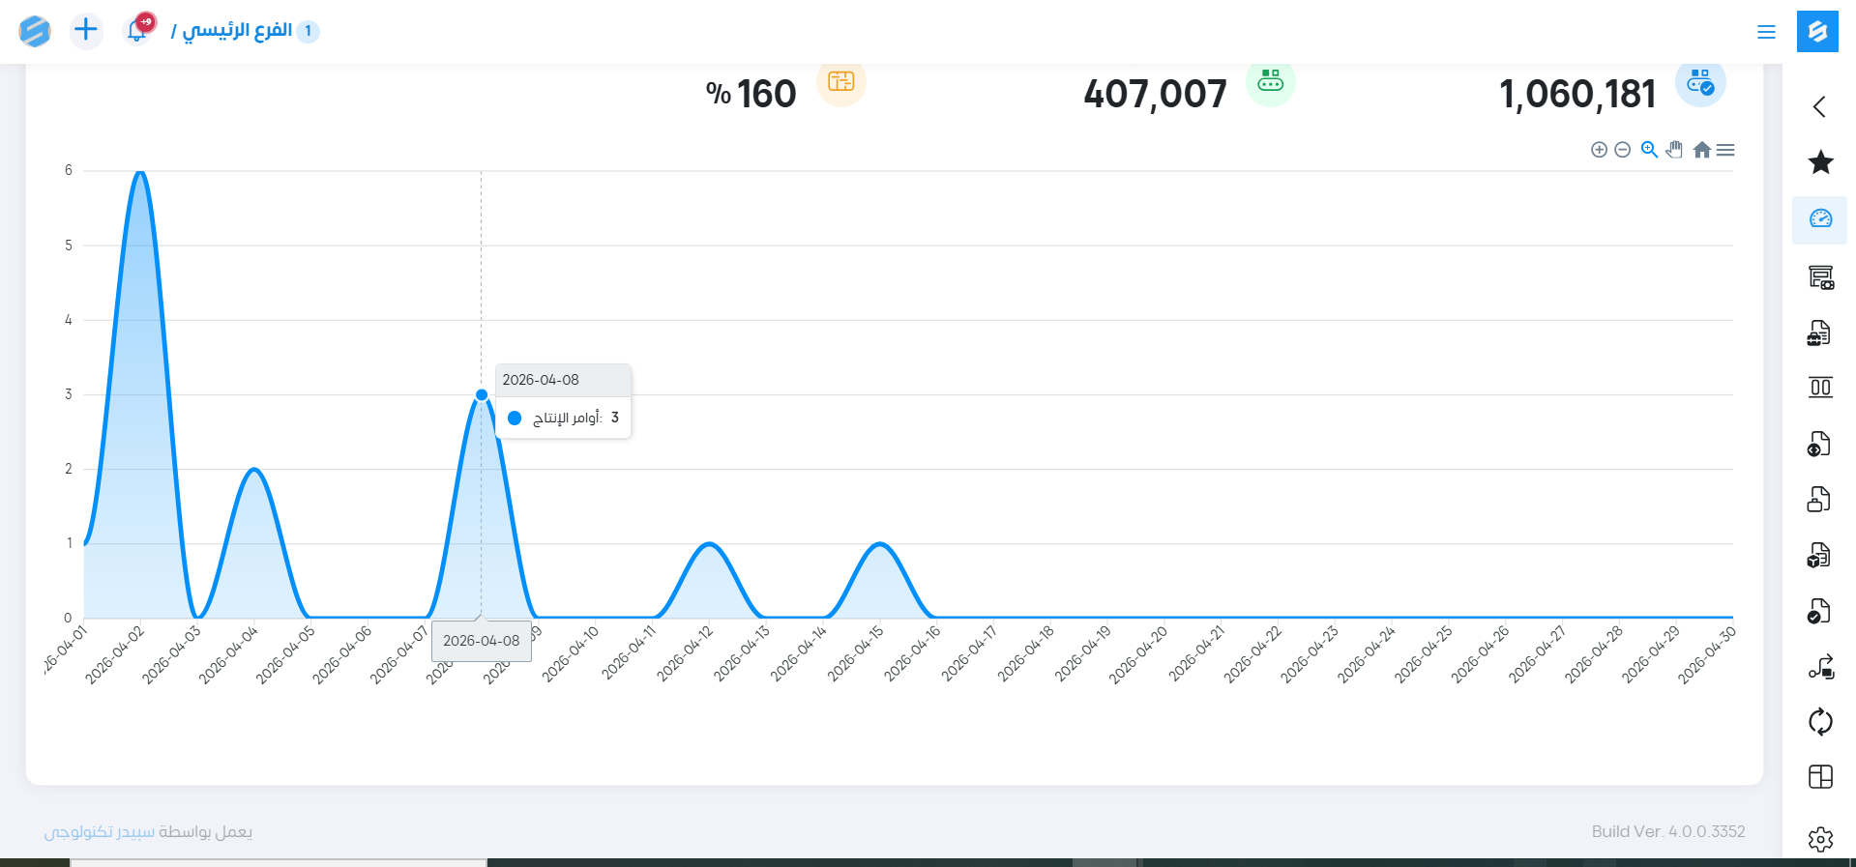Open favorites star in sidebar
Viewport: 1856px width, 867px height.
click(1820, 162)
